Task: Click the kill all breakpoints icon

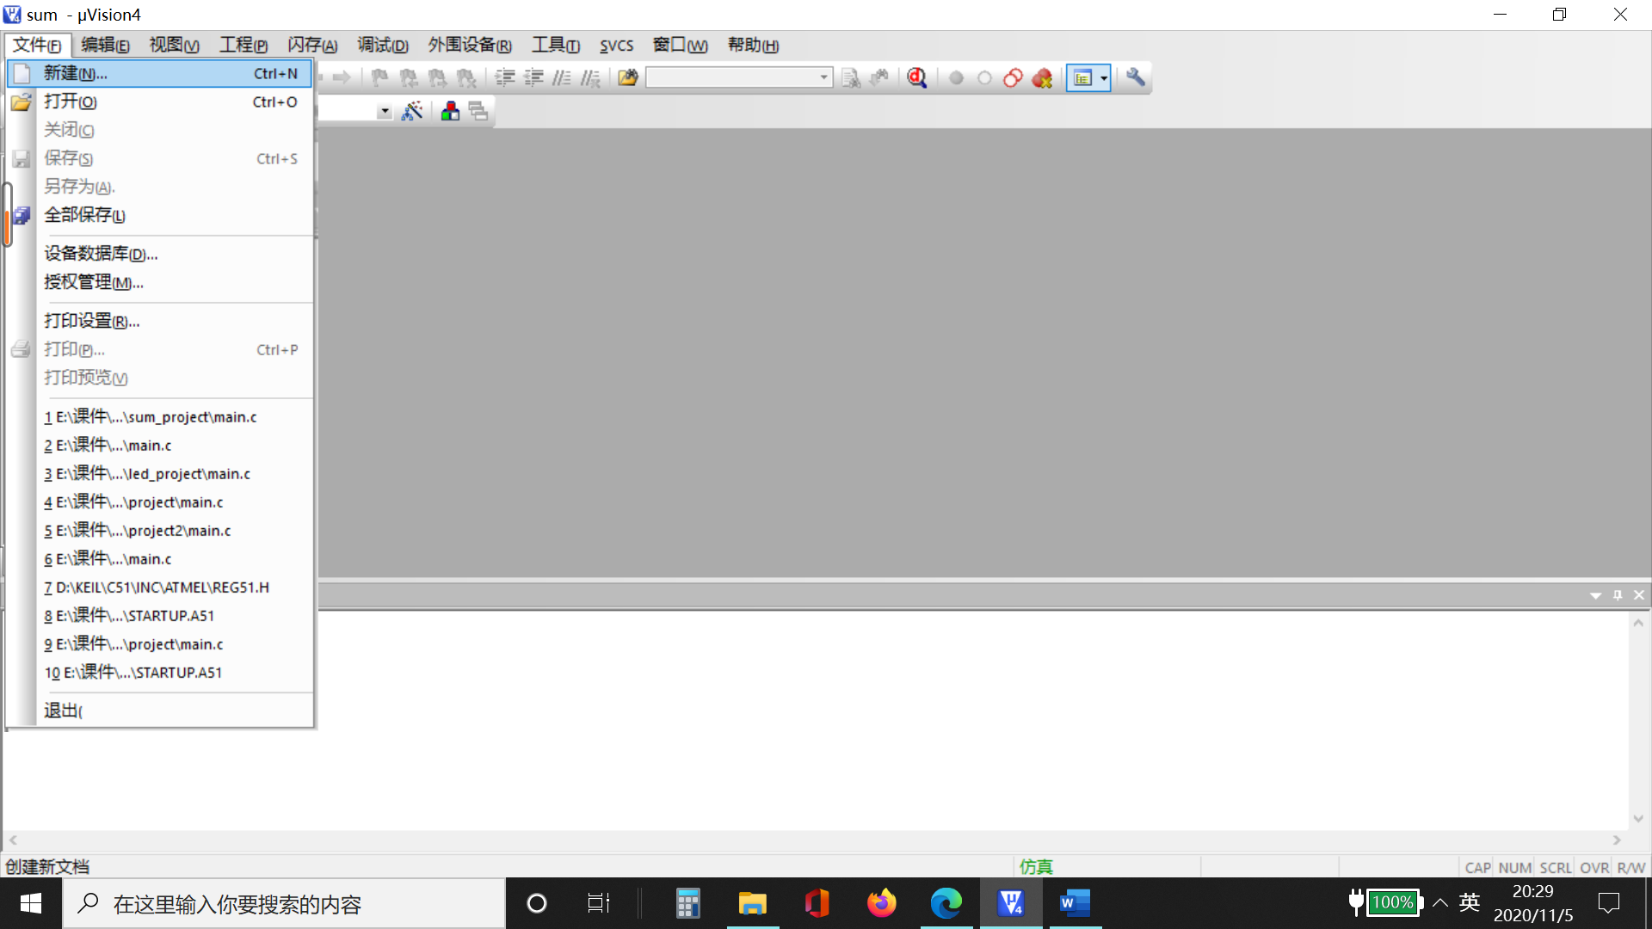Action: point(1042,78)
